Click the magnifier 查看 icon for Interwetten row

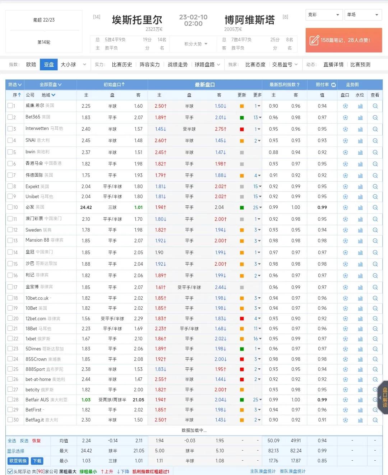click(x=375, y=129)
